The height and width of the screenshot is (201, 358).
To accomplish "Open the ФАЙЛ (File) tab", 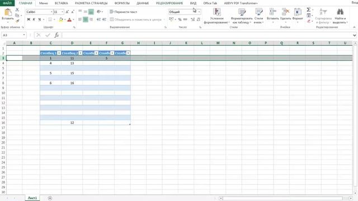I will 7,3.
